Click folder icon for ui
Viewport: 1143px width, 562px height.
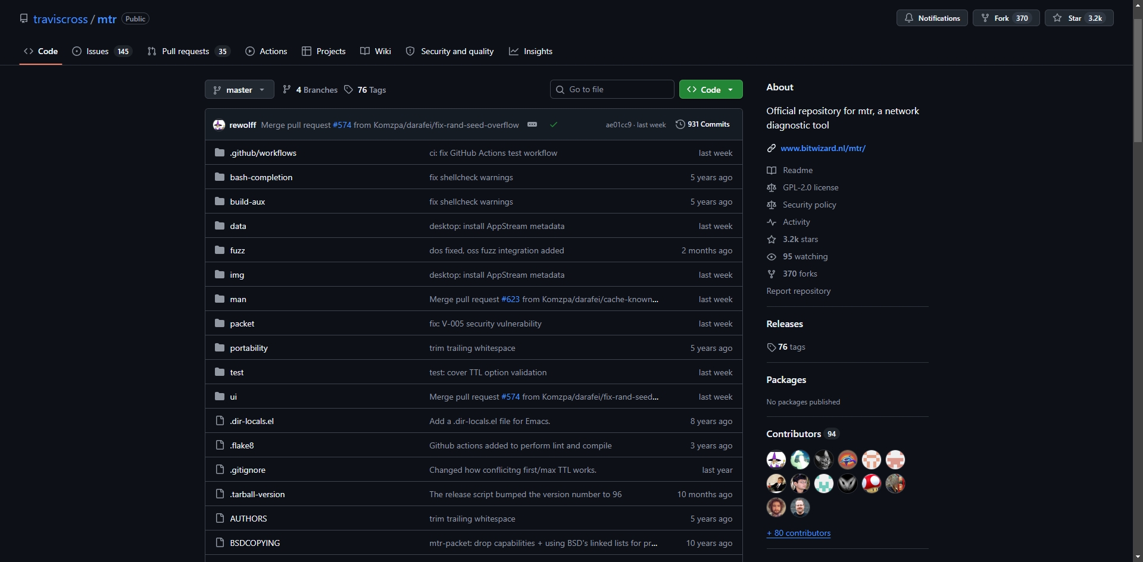click(x=220, y=397)
